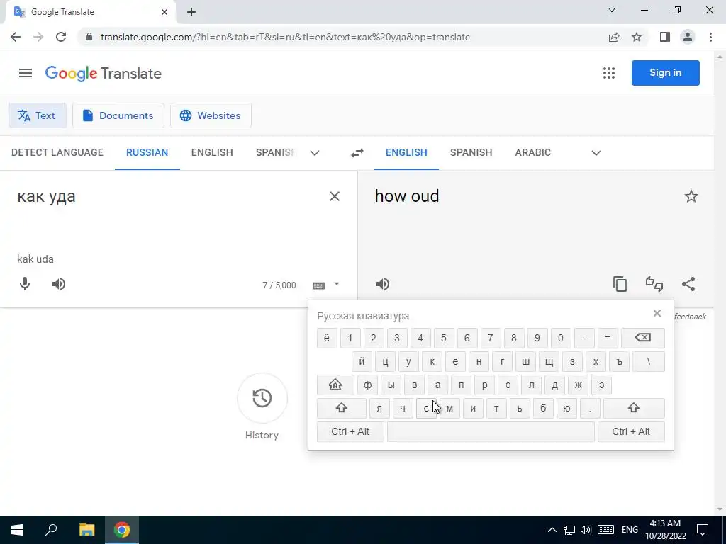Expand more target languages
Viewport: 726px width, 544px height.
pos(596,153)
